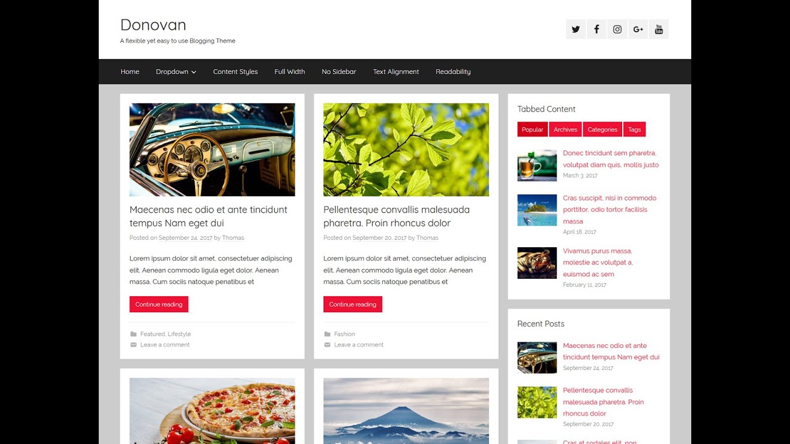
Task: Click folder icon beside Featured, Lifestyle
Action: 133,334
